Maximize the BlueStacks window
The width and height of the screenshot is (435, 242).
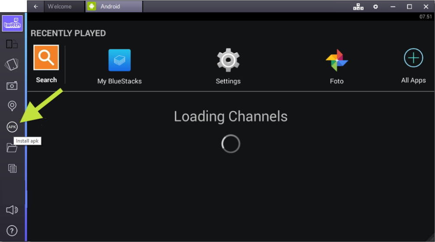(409, 6)
